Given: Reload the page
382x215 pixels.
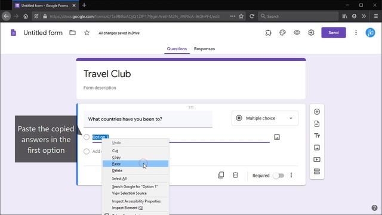Looking at the screenshot, I should point(252,16).
